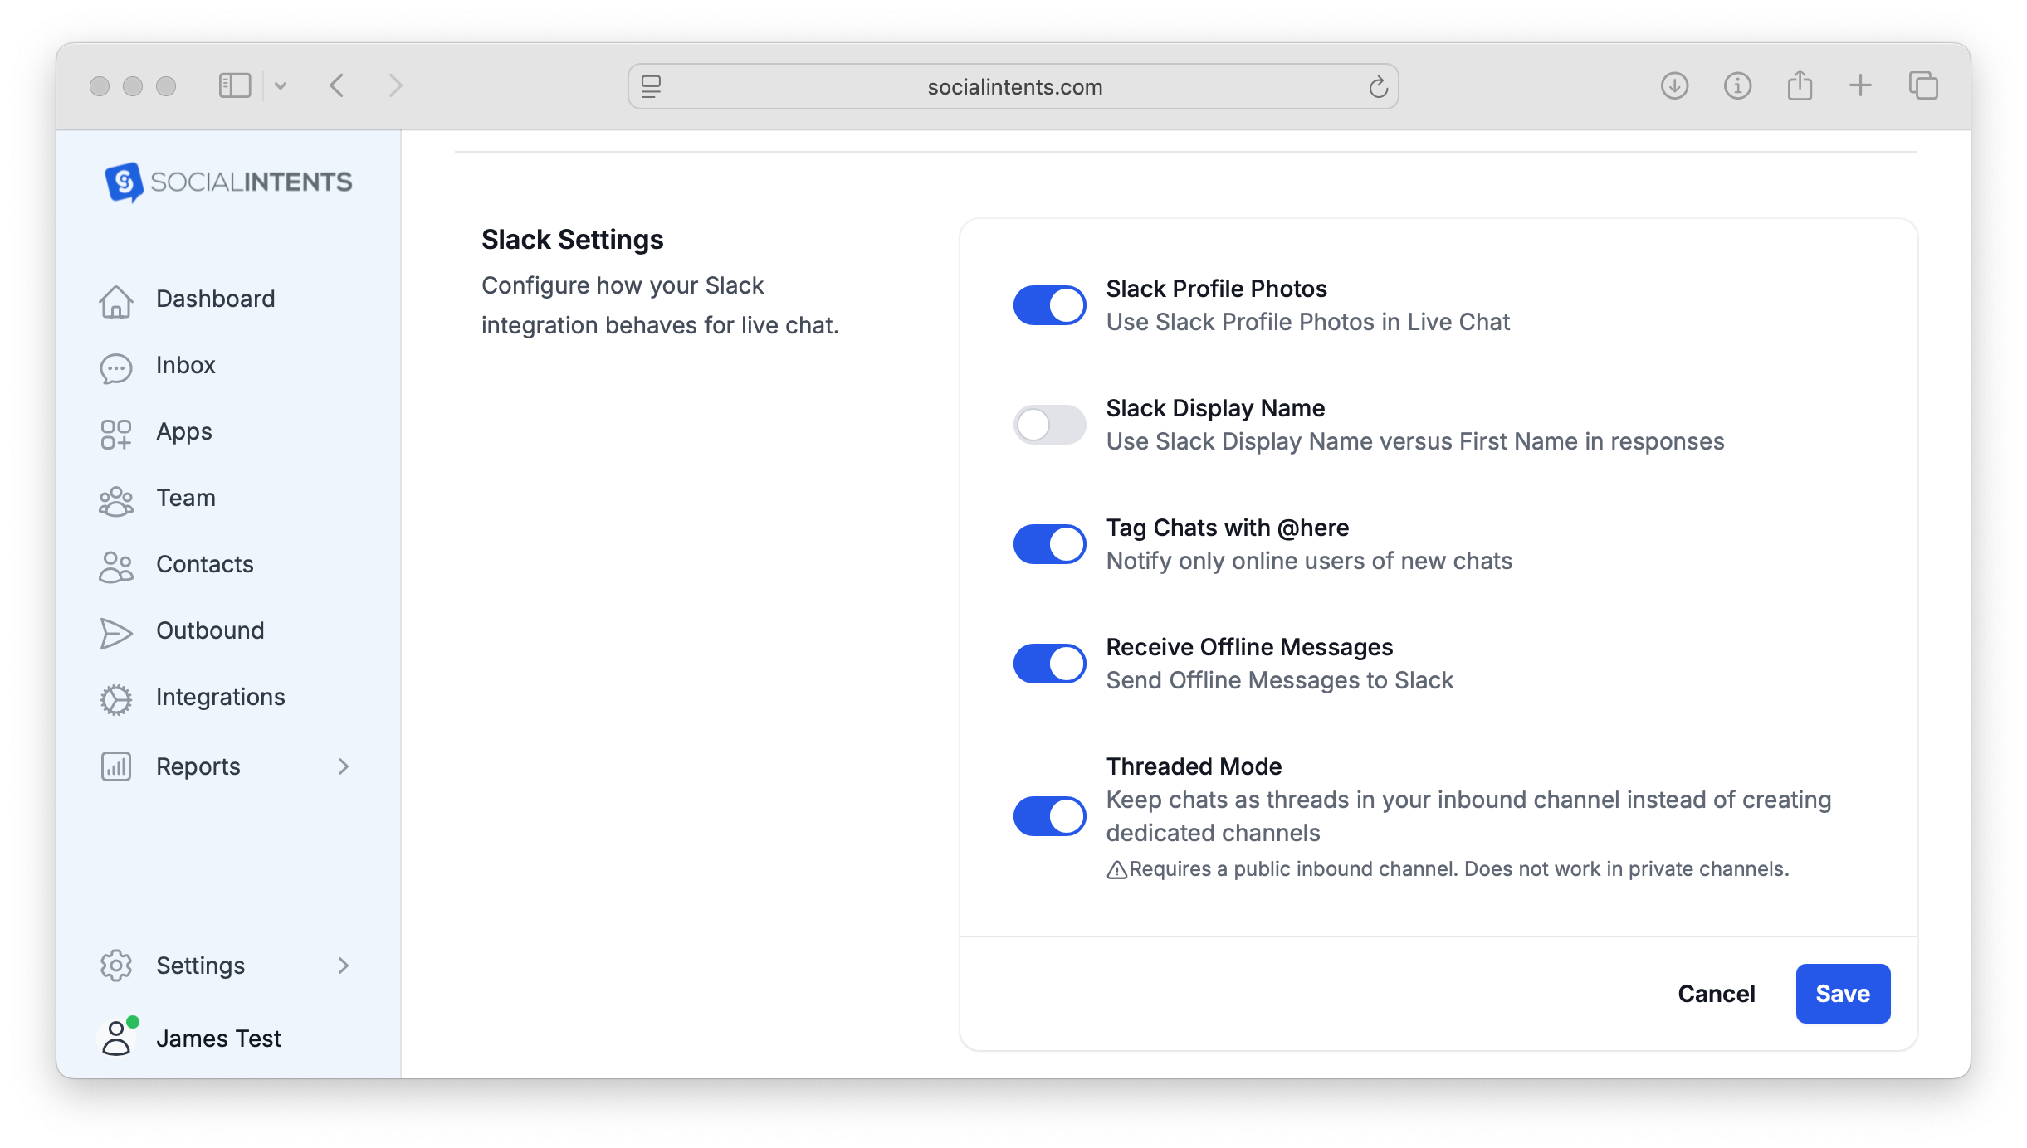Enable the Slack Display Name toggle

point(1049,425)
